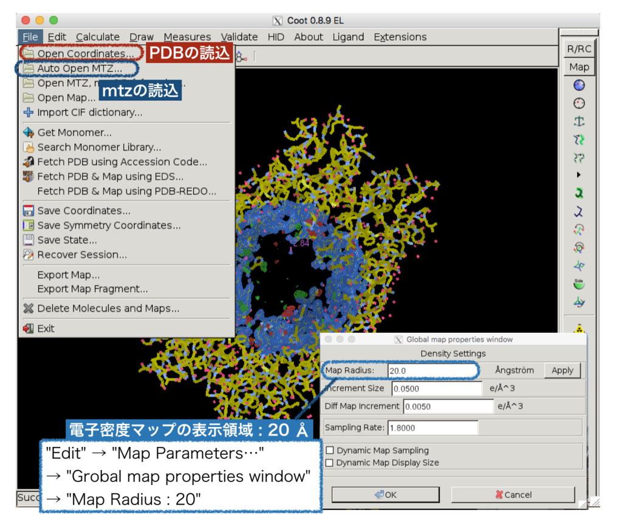Viewport: 622px width, 524px height.
Task: Enable Dynamic Map Display Size checkbox
Action: pyautogui.click(x=329, y=463)
